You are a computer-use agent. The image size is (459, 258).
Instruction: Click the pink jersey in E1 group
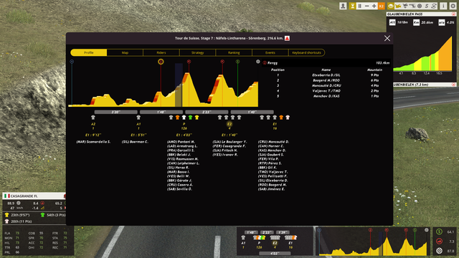288,118
